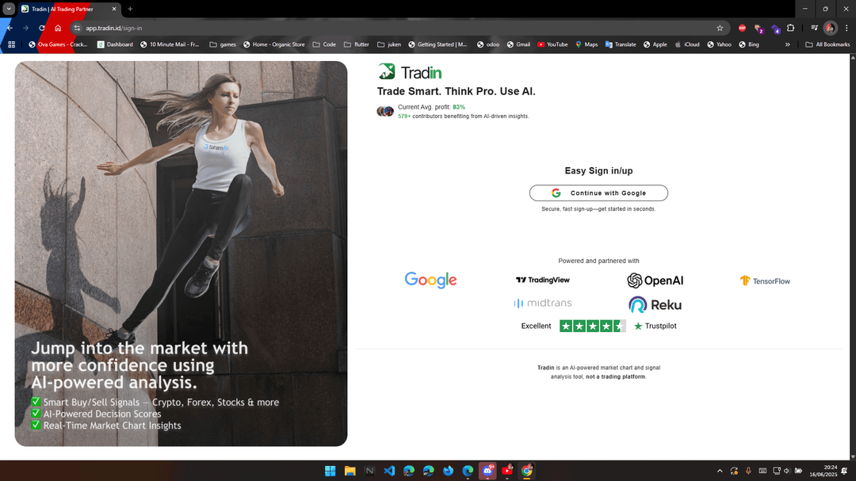
Task: Open the Chrome profile avatar
Action: pos(831,28)
